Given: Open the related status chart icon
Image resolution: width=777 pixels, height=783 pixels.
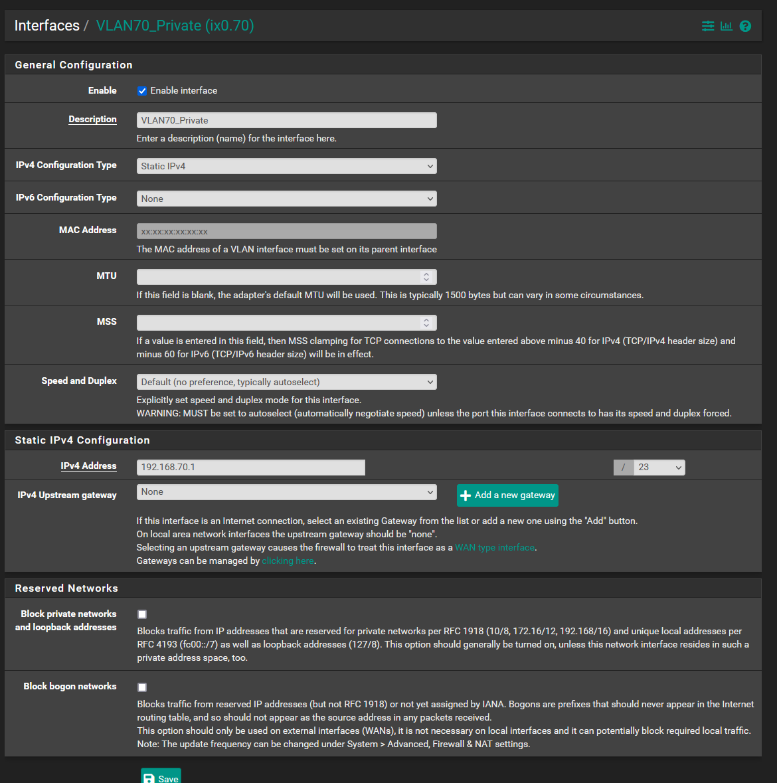Looking at the screenshot, I should [x=726, y=26].
